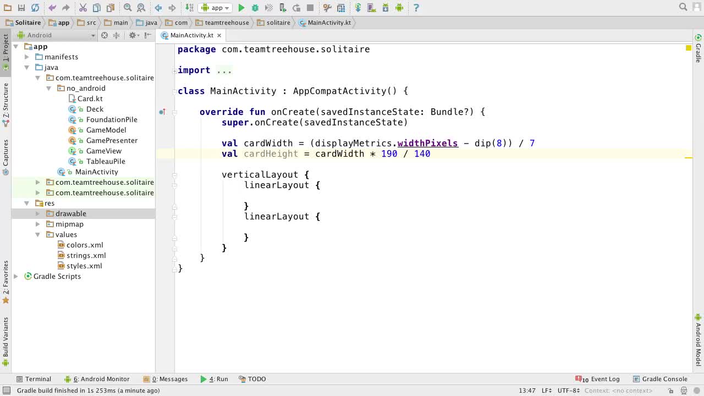704x396 pixels.
Task: Navigate Forward using the right arrow
Action: click(x=172, y=8)
